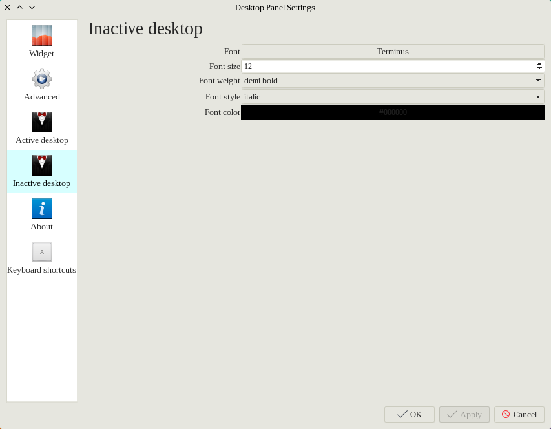Click into the Font size field
Viewport: 551px width, 429px height.
388,66
